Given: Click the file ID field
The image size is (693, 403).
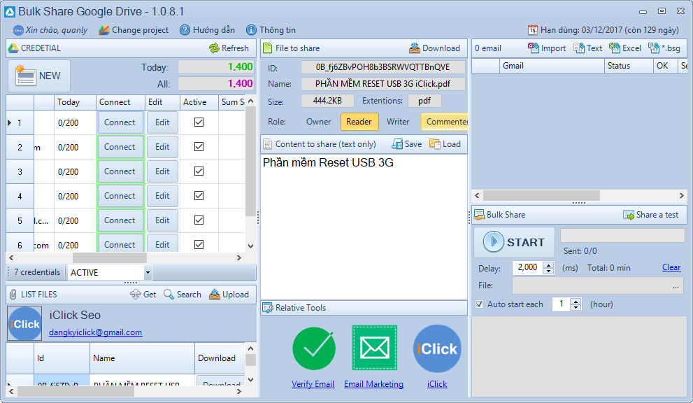Looking at the screenshot, I should [x=383, y=67].
